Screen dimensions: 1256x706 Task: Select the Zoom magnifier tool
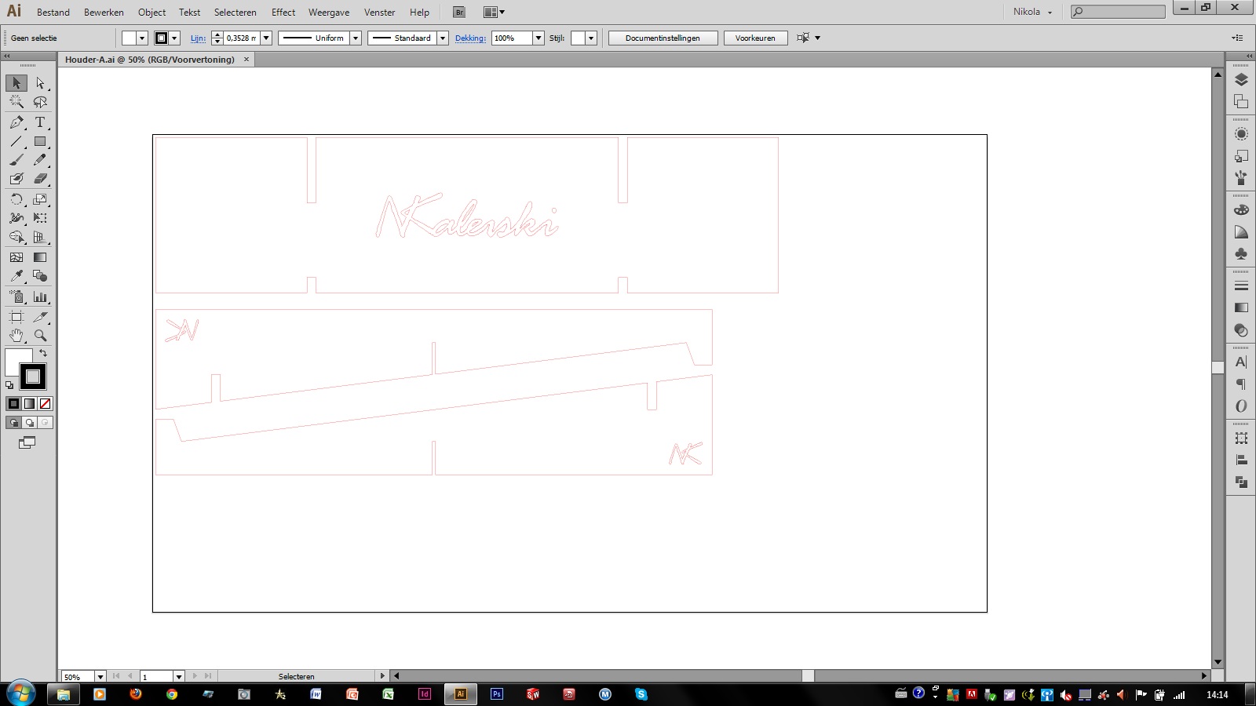[x=40, y=336]
